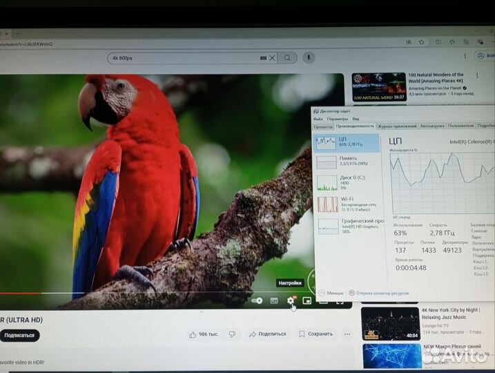
Task: Click the YouTube search magnifier button
Action: coord(288,58)
